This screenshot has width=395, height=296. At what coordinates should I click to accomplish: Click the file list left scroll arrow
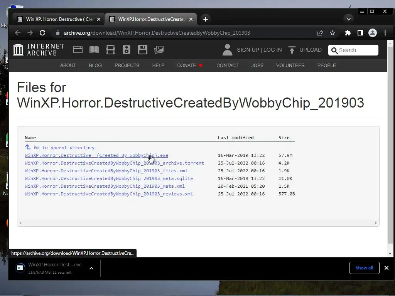coord(20,223)
